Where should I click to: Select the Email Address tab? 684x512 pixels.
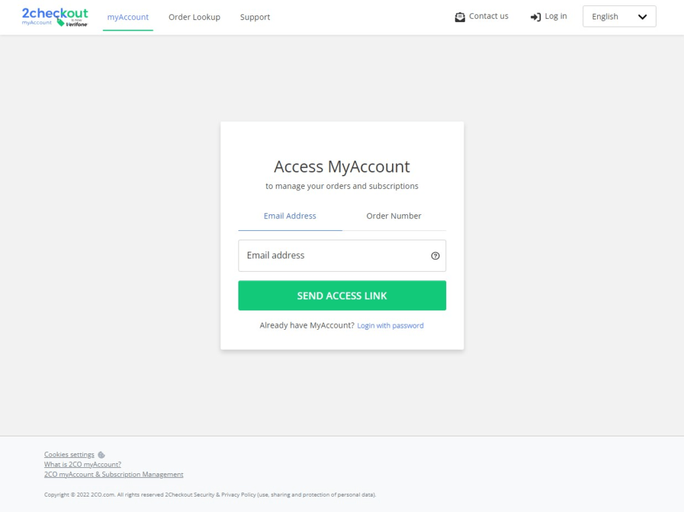[x=290, y=216]
